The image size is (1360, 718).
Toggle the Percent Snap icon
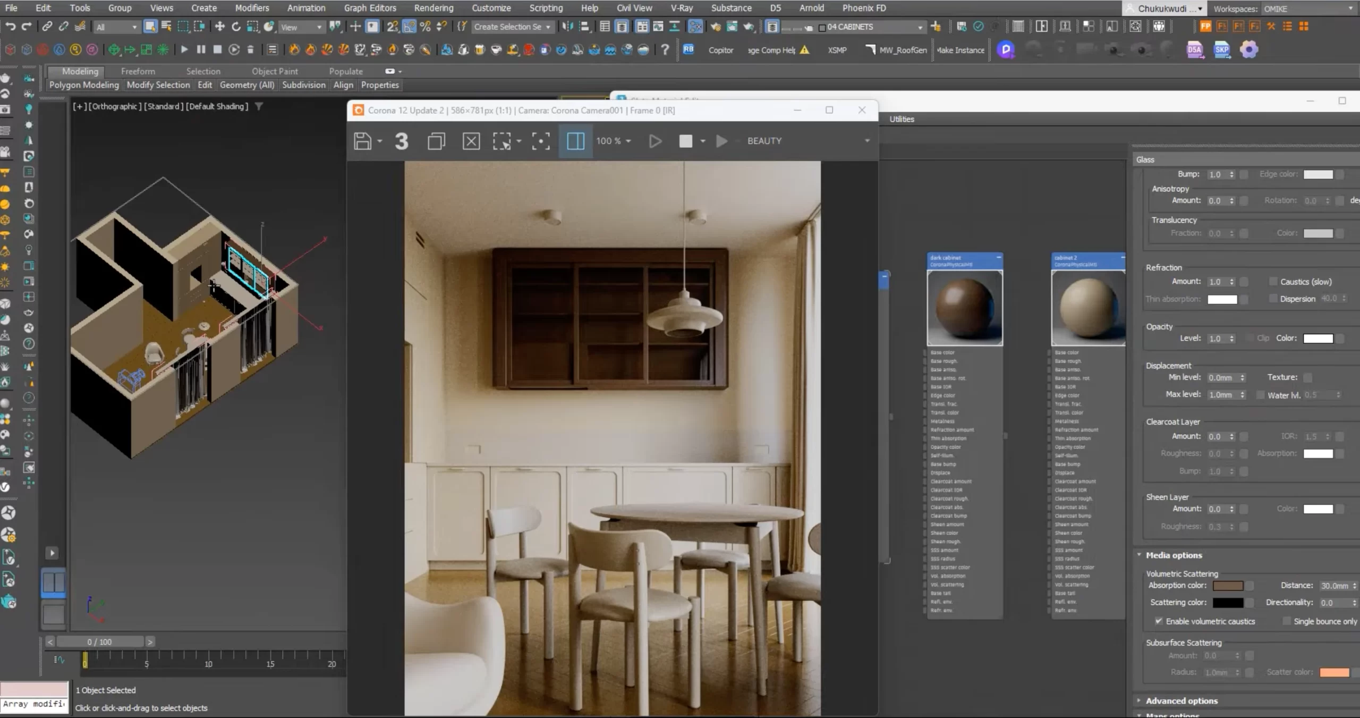pos(425,27)
